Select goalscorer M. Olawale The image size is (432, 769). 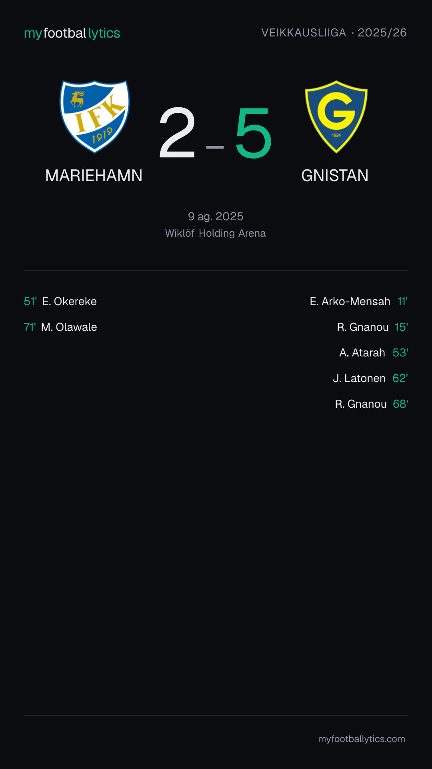tap(69, 327)
